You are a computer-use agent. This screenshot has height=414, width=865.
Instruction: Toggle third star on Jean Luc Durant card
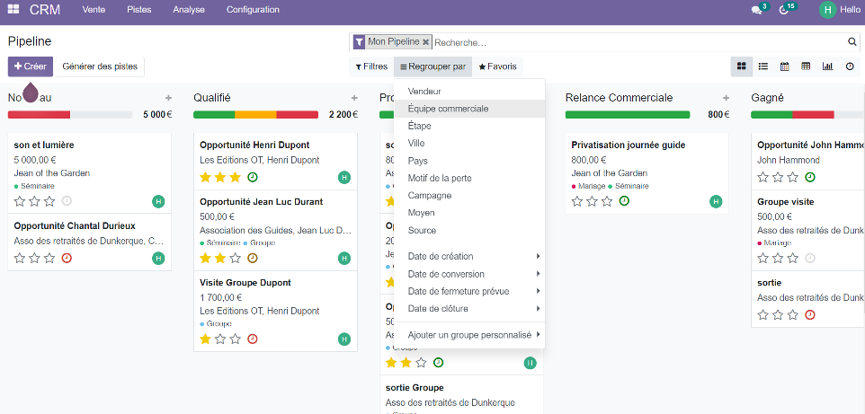click(236, 258)
